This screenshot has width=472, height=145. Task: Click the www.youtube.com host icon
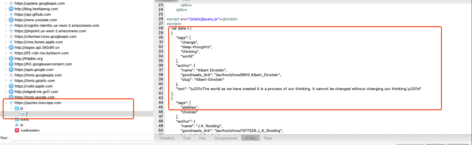point(11,20)
